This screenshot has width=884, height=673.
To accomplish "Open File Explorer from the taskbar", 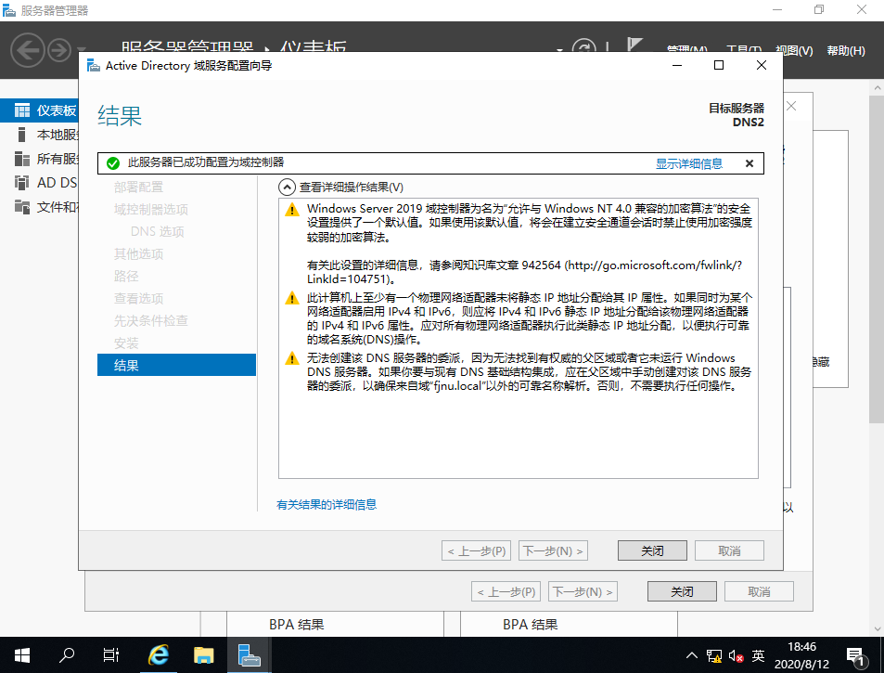I will point(203,655).
